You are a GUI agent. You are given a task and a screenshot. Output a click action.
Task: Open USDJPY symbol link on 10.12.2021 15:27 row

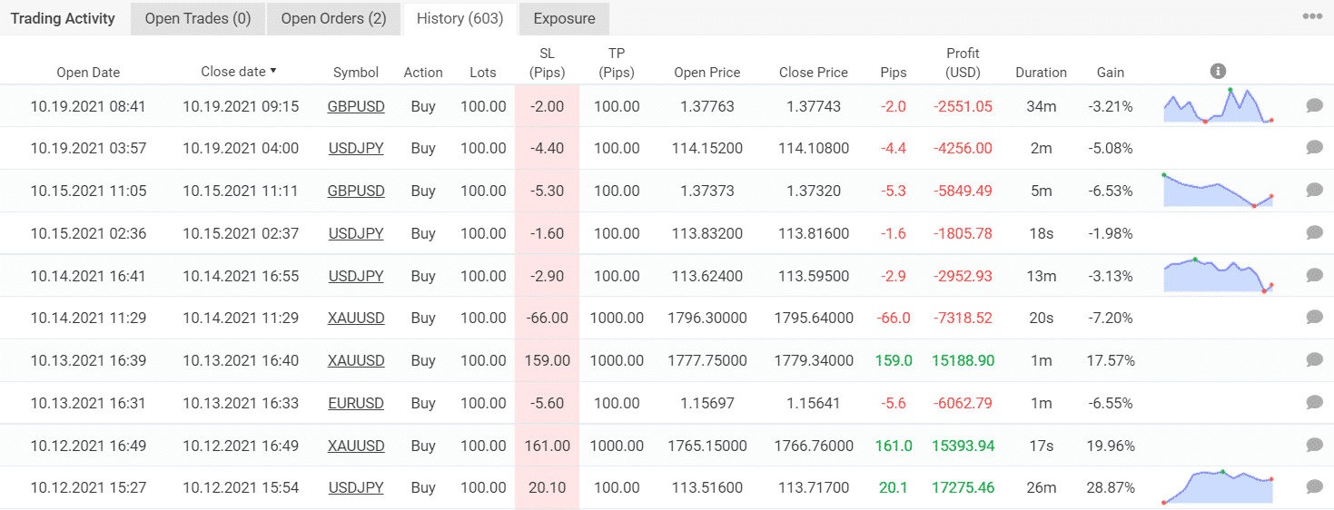(x=356, y=487)
